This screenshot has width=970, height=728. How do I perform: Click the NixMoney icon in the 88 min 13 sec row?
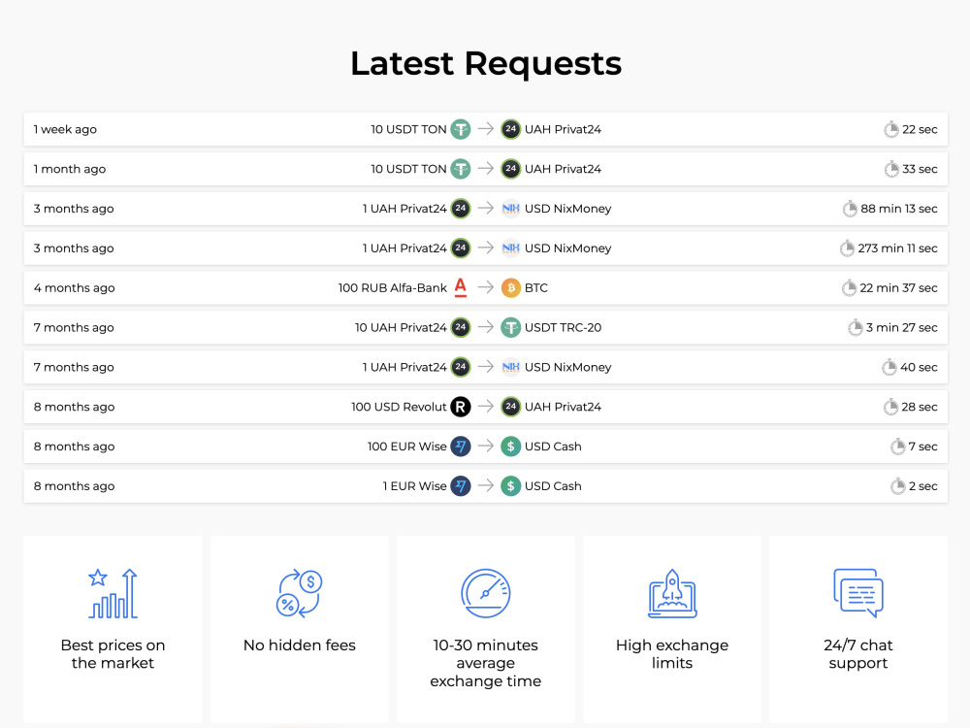pos(510,209)
